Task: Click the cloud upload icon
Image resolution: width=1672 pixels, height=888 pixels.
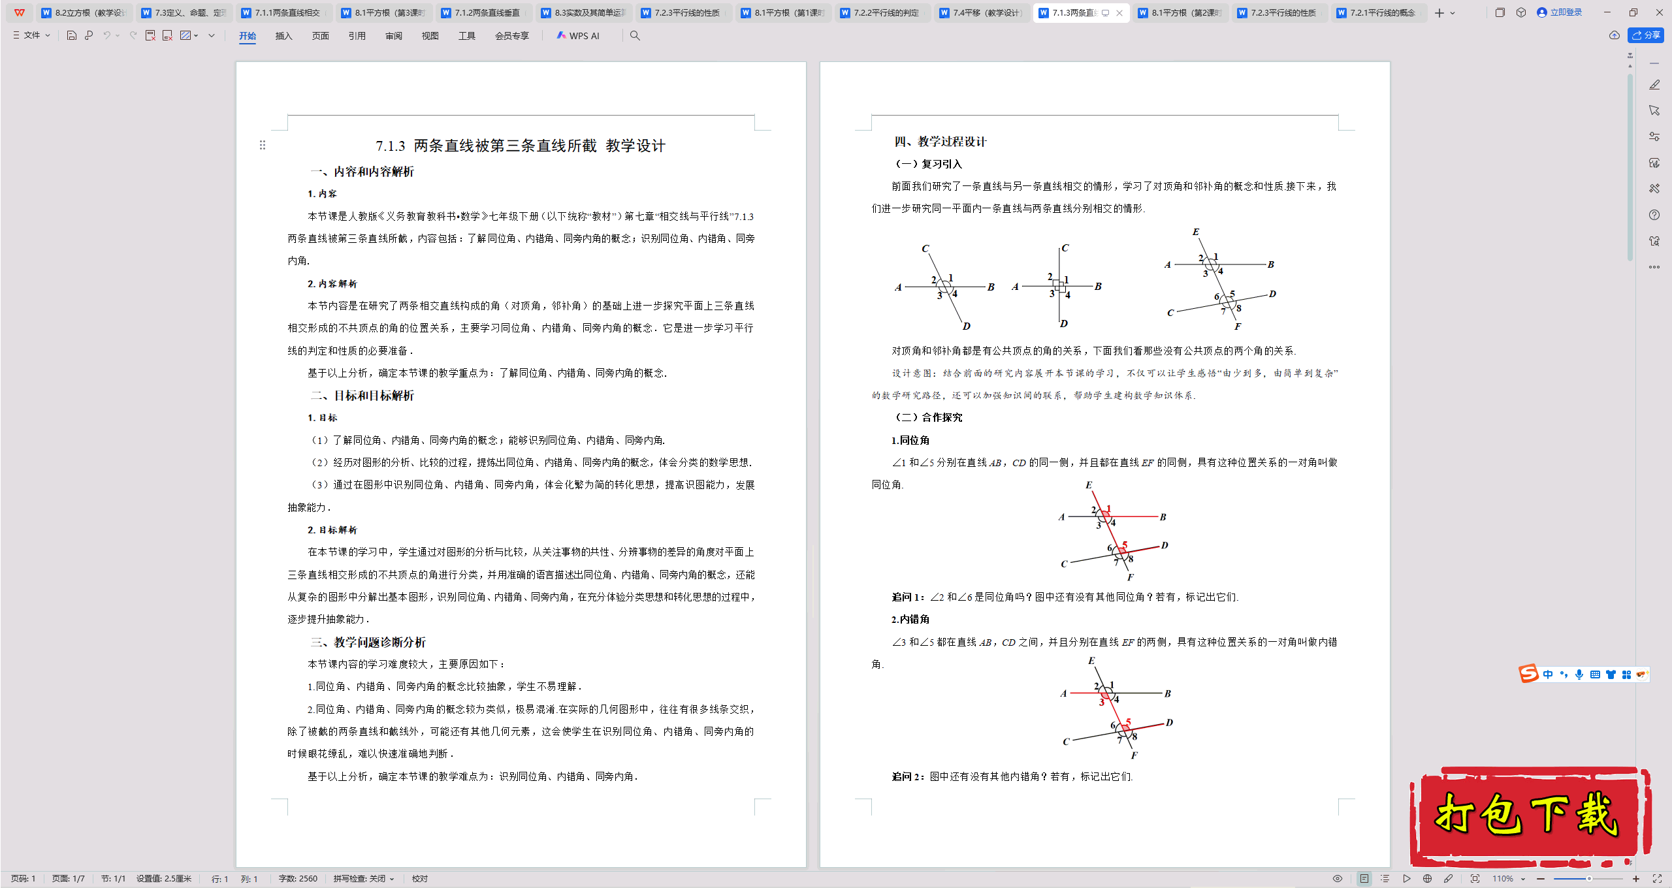Action: (1615, 35)
